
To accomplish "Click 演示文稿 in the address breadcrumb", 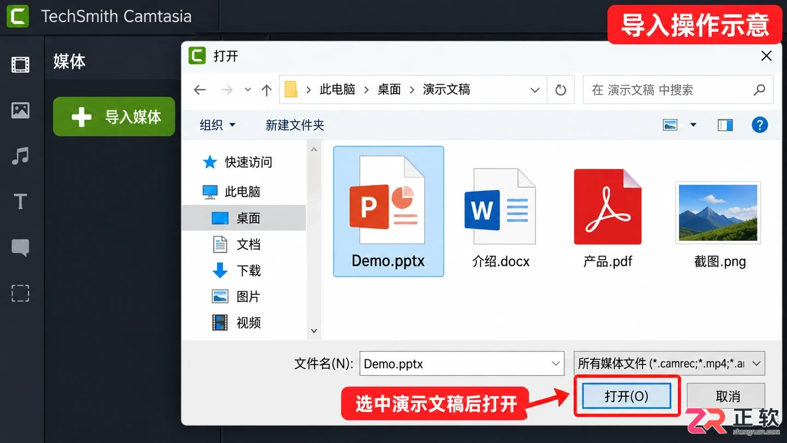I will point(447,90).
